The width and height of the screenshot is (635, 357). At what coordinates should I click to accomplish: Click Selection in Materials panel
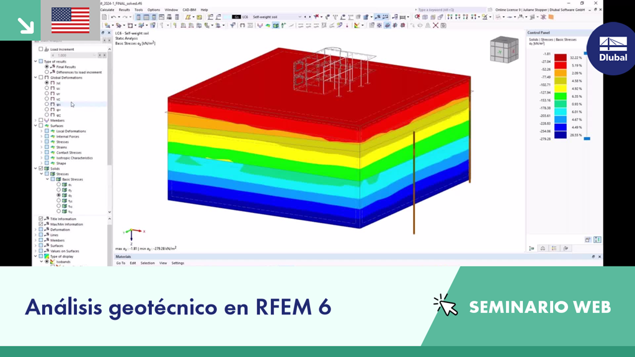click(148, 263)
